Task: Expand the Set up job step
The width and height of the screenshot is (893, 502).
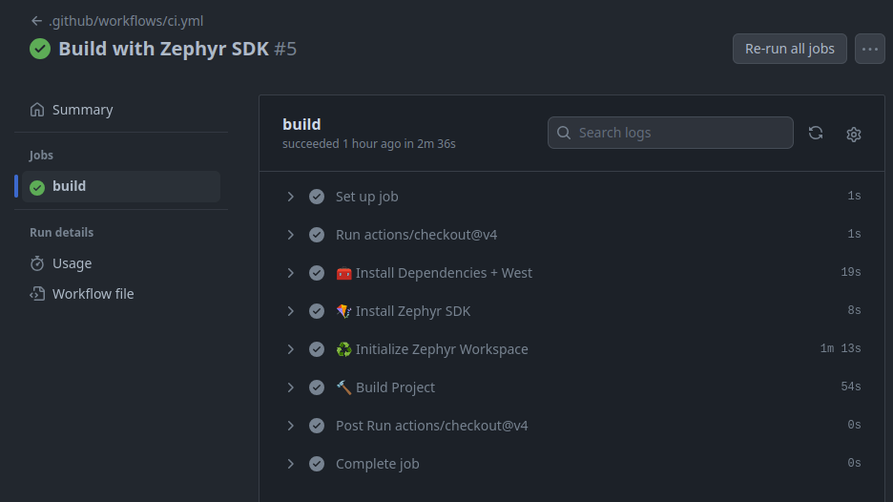Action: pos(291,197)
